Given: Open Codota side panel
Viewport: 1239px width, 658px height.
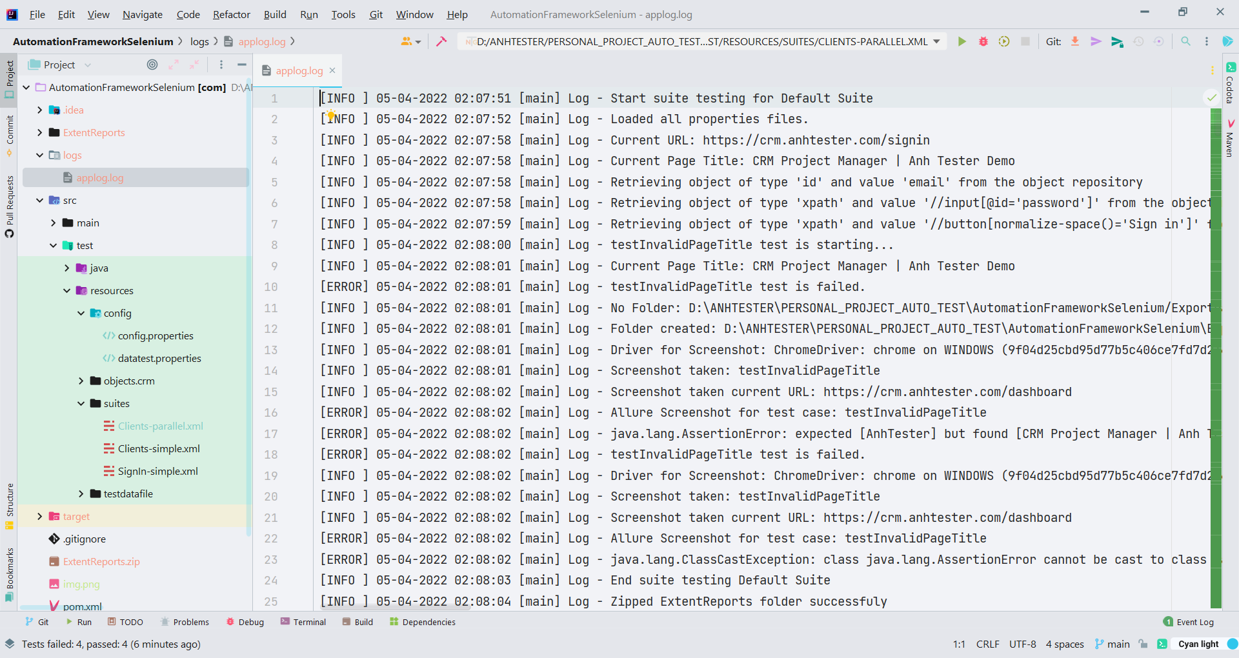Looking at the screenshot, I should click(1231, 82).
